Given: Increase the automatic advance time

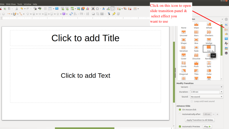Looking at the screenshot, I should click(x=217, y=114).
